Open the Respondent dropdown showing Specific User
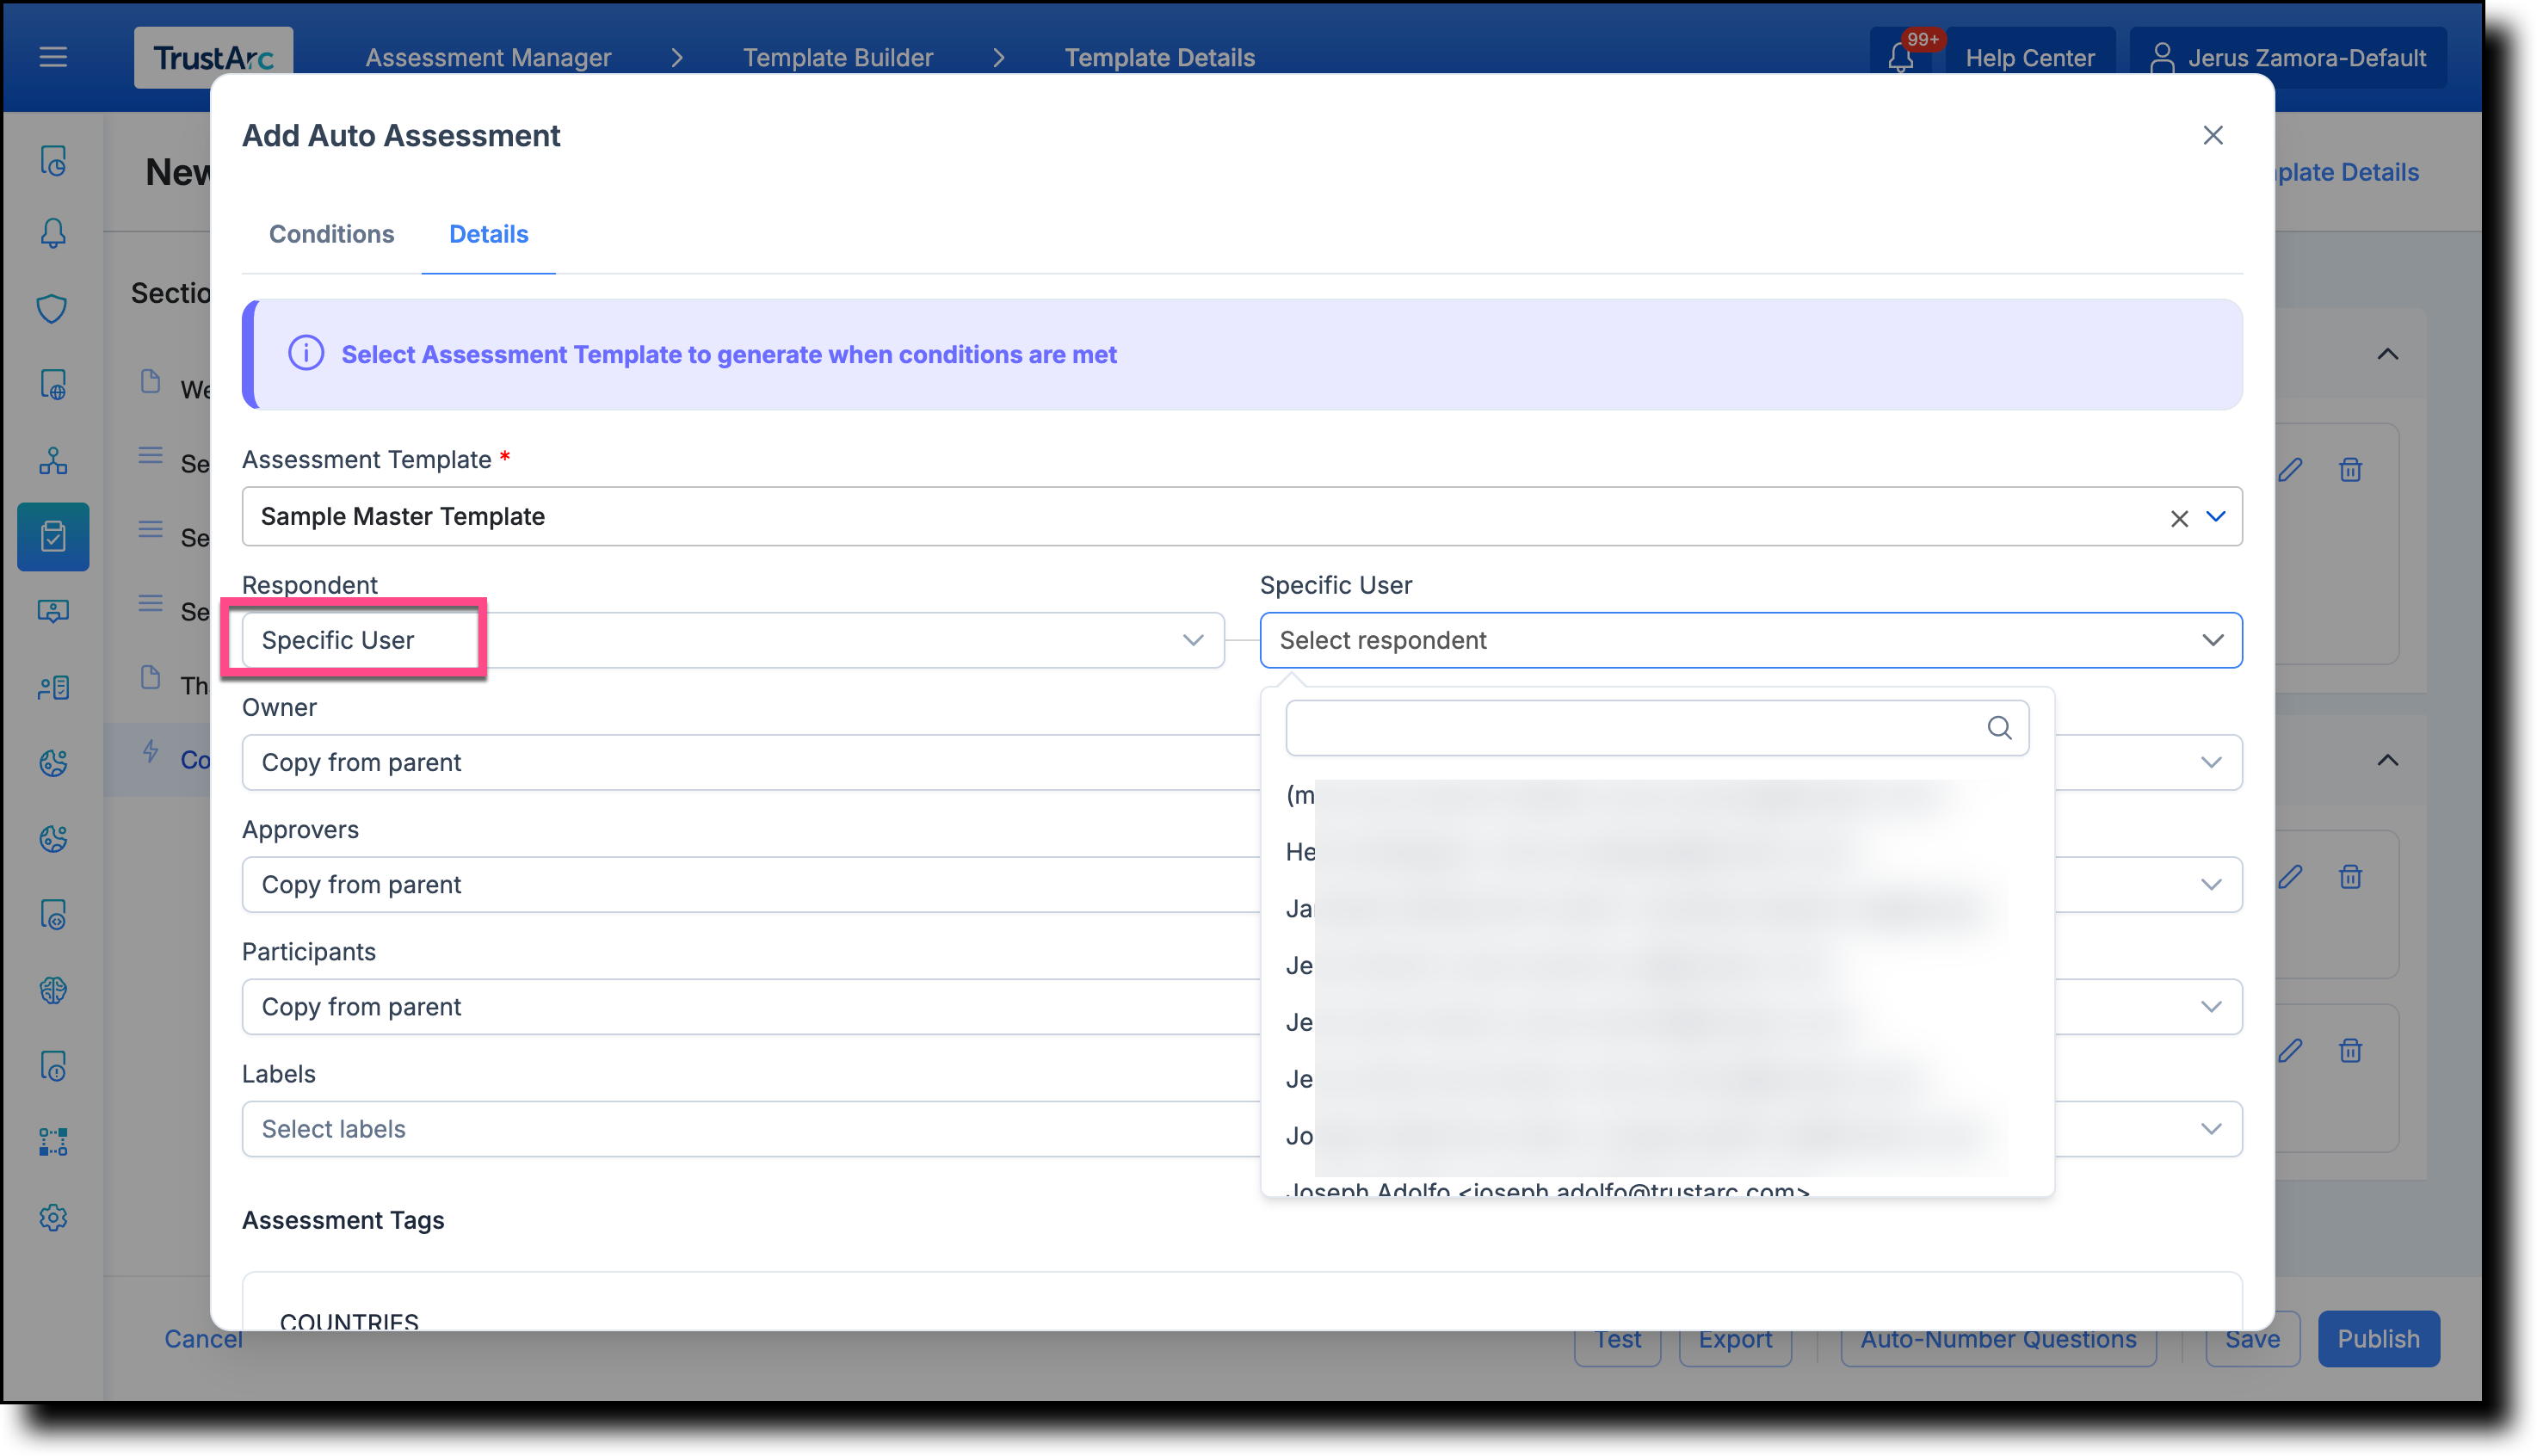 (x=732, y=640)
